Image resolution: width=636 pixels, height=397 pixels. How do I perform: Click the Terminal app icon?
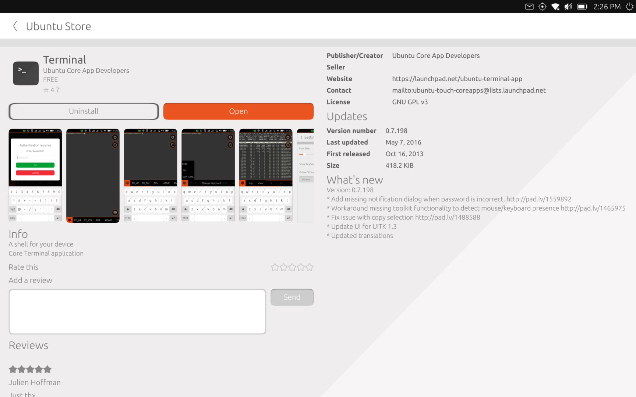coord(26,73)
